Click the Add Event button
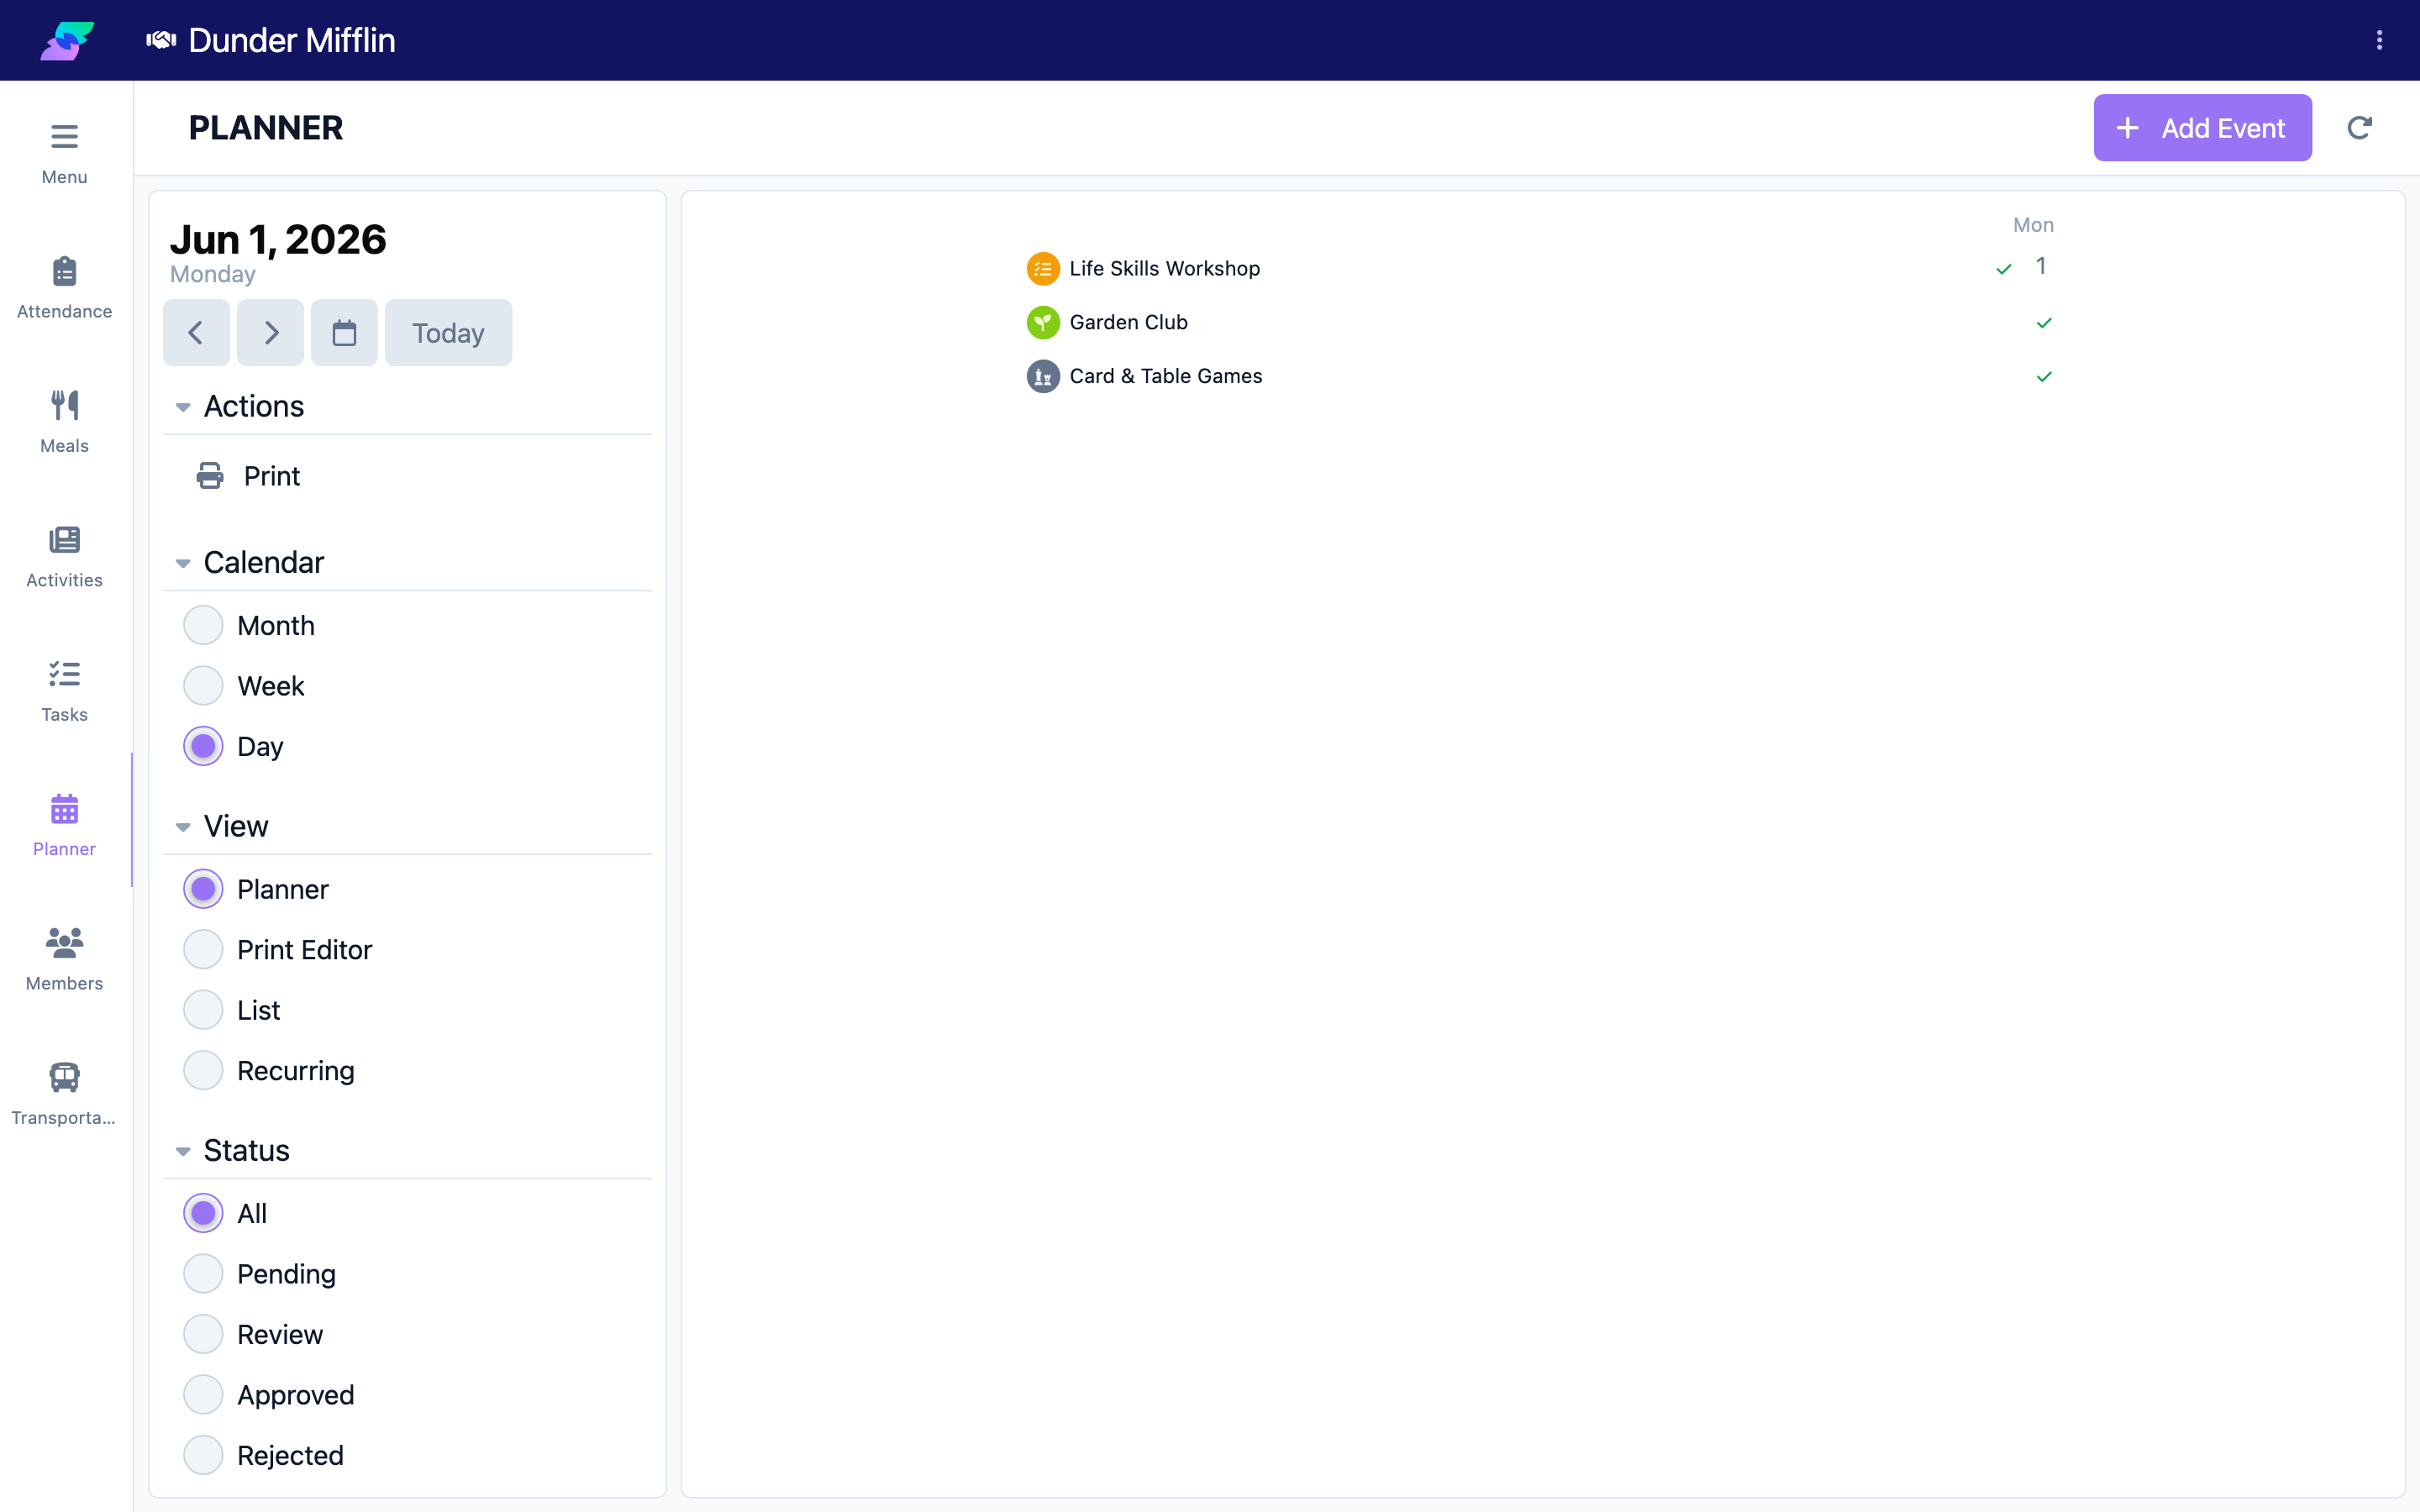This screenshot has width=2420, height=1512. click(2202, 128)
